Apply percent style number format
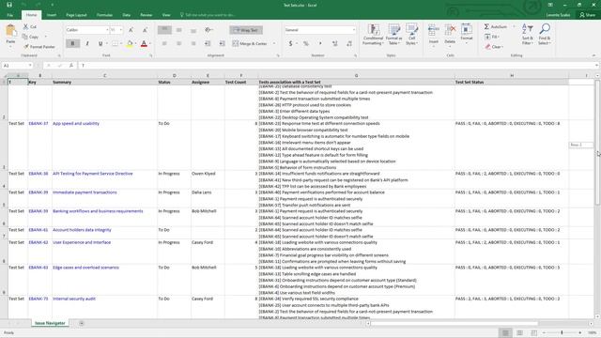601x338 pixels. [306, 44]
